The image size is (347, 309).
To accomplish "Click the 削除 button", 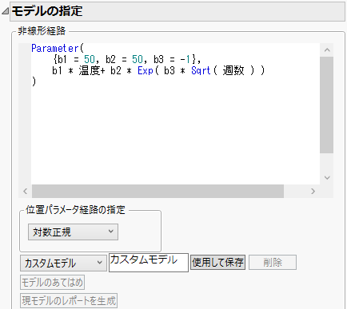I will pyautogui.click(x=273, y=263).
